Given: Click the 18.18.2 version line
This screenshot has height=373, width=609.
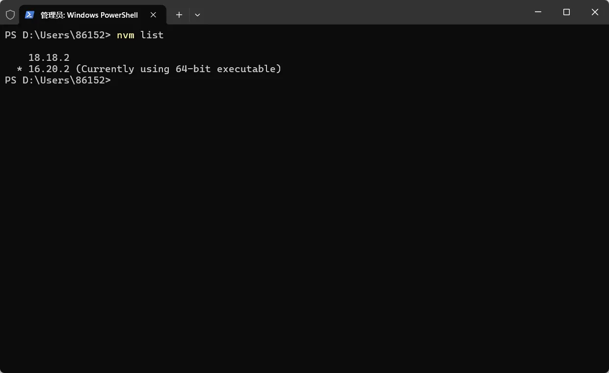Looking at the screenshot, I should pos(49,57).
